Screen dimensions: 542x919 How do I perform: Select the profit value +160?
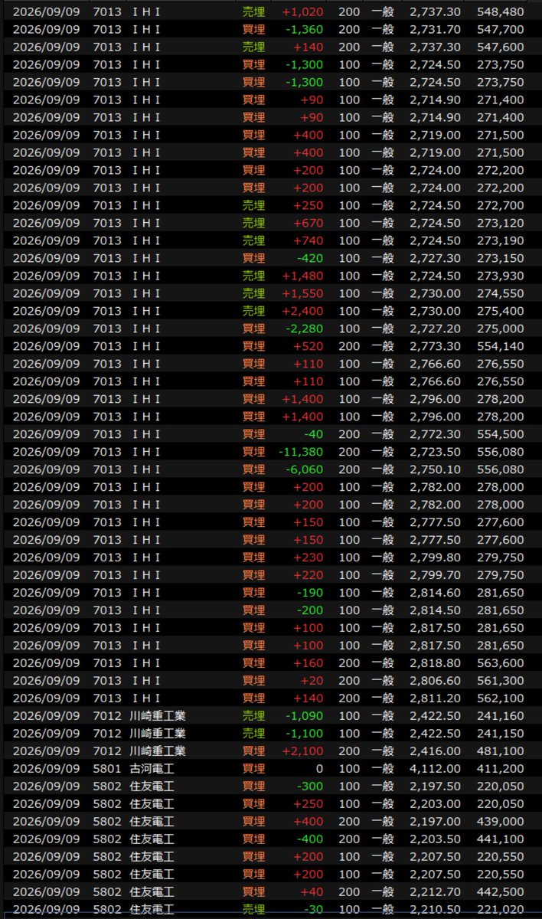(x=309, y=663)
